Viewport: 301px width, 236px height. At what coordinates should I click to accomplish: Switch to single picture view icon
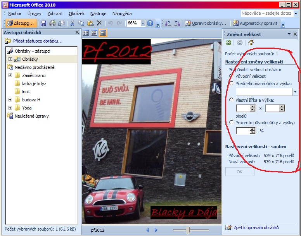102,33
